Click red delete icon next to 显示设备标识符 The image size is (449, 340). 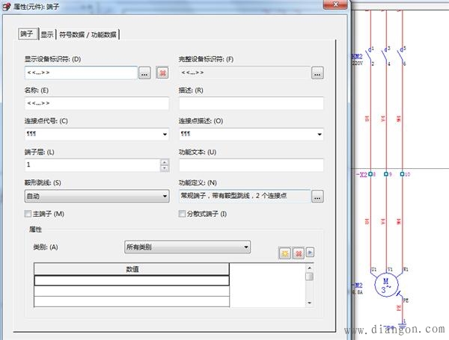point(162,72)
